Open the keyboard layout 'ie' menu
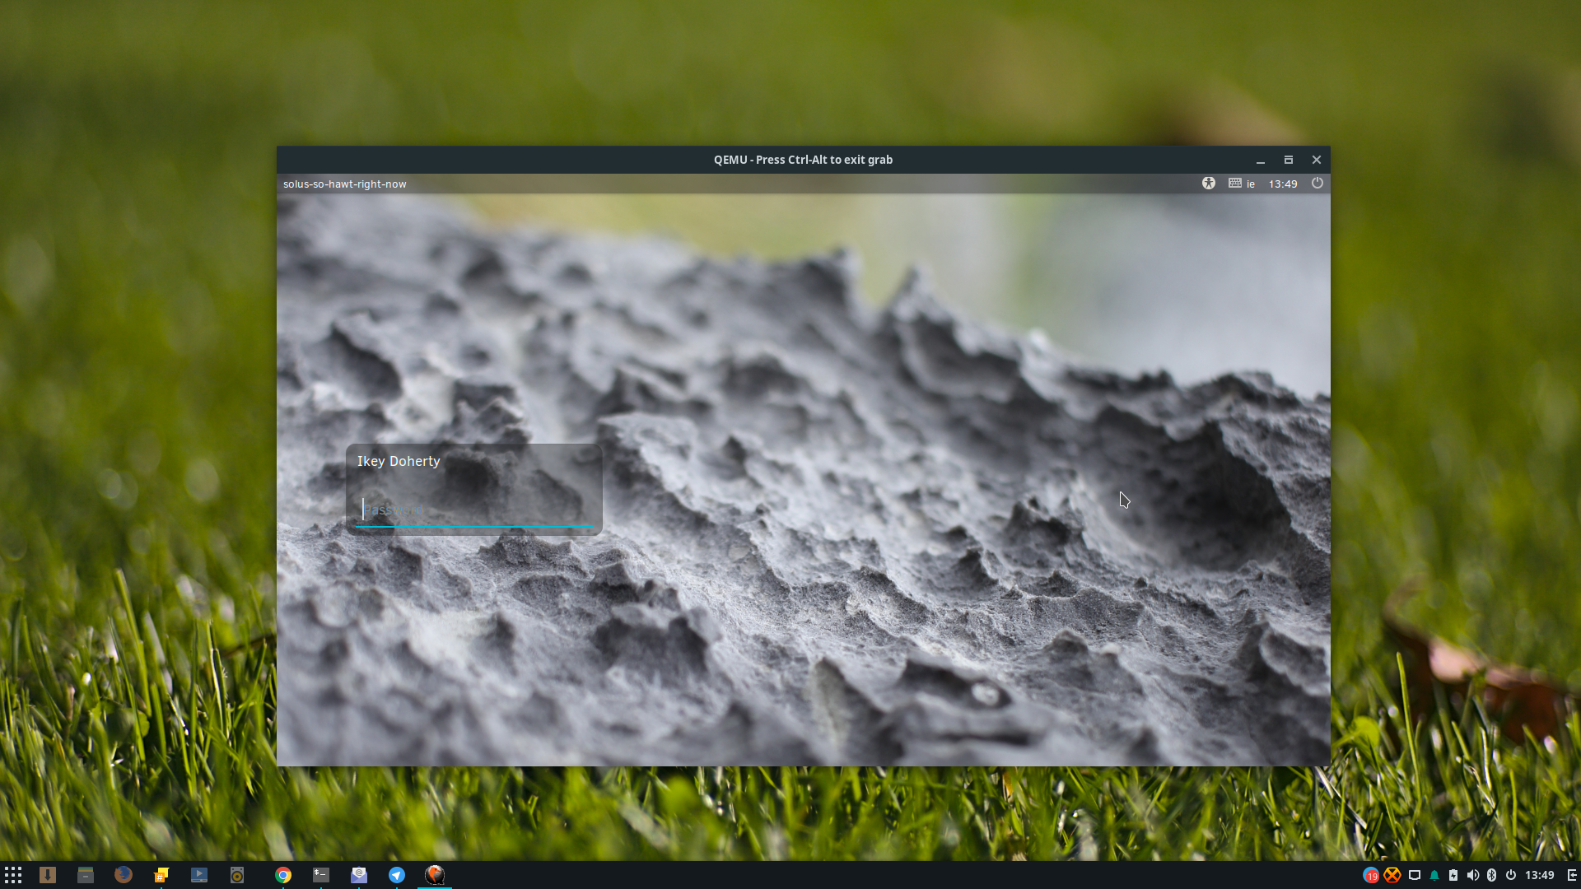The width and height of the screenshot is (1581, 889). (x=1242, y=184)
